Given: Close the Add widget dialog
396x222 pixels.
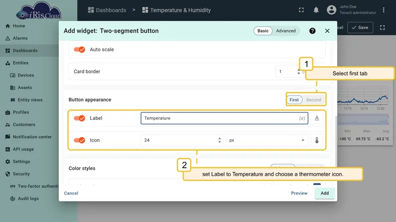Looking at the screenshot, I should (x=327, y=31).
